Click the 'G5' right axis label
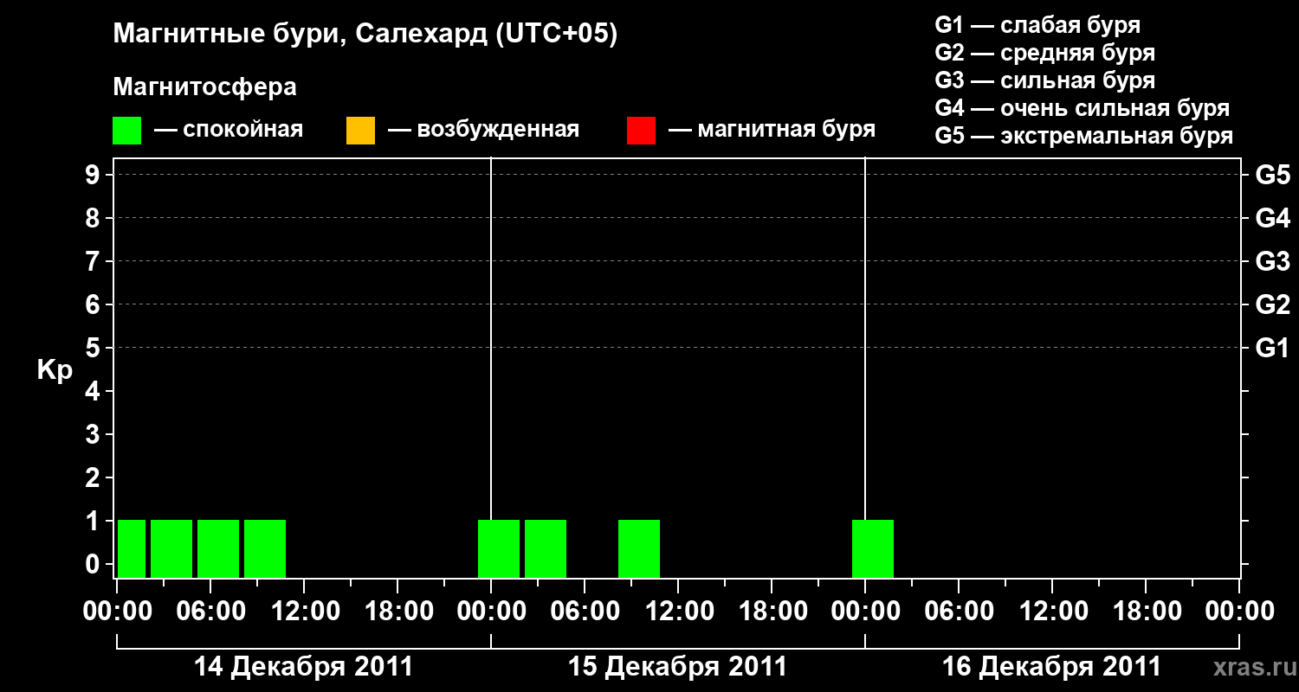 click(1272, 176)
